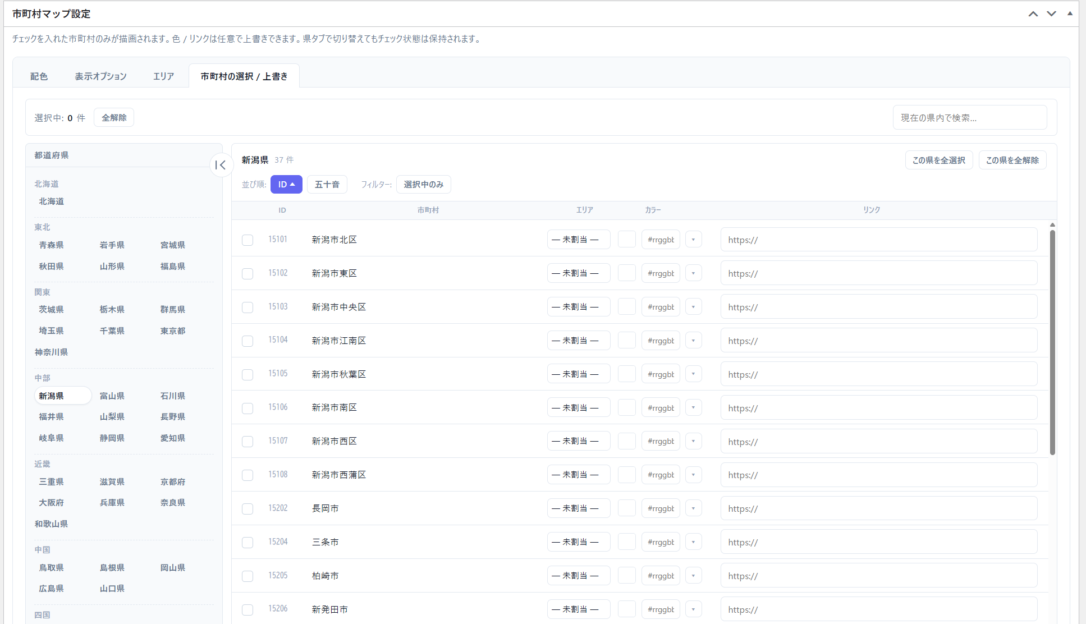Open area dropdown for 長岡市

(579, 508)
